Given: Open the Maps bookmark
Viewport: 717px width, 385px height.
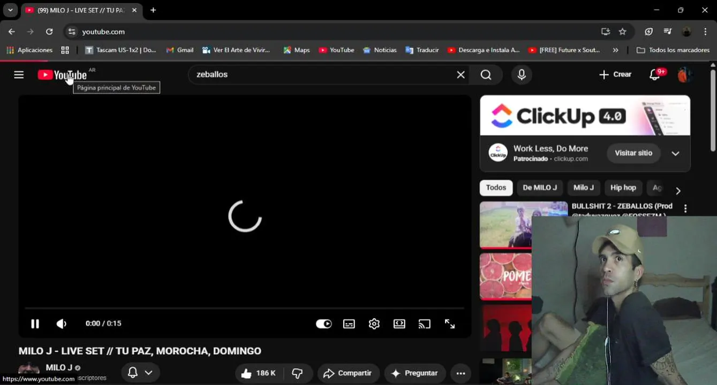Looking at the screenshot, I should [x=297, y=50].
